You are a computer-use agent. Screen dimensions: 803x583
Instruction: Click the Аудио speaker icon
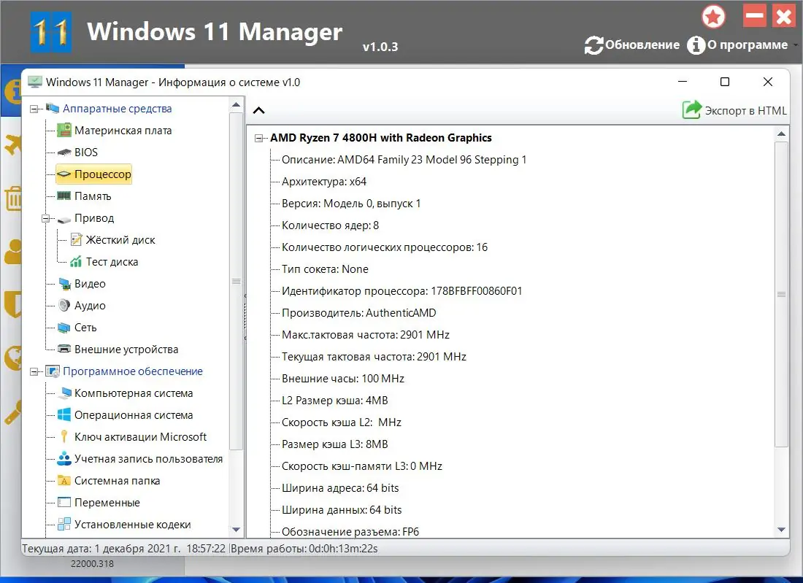pos(64,306)
